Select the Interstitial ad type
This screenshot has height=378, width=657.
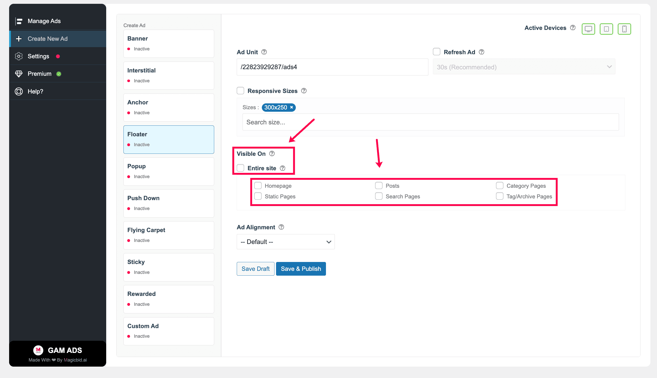click(169, 75)
